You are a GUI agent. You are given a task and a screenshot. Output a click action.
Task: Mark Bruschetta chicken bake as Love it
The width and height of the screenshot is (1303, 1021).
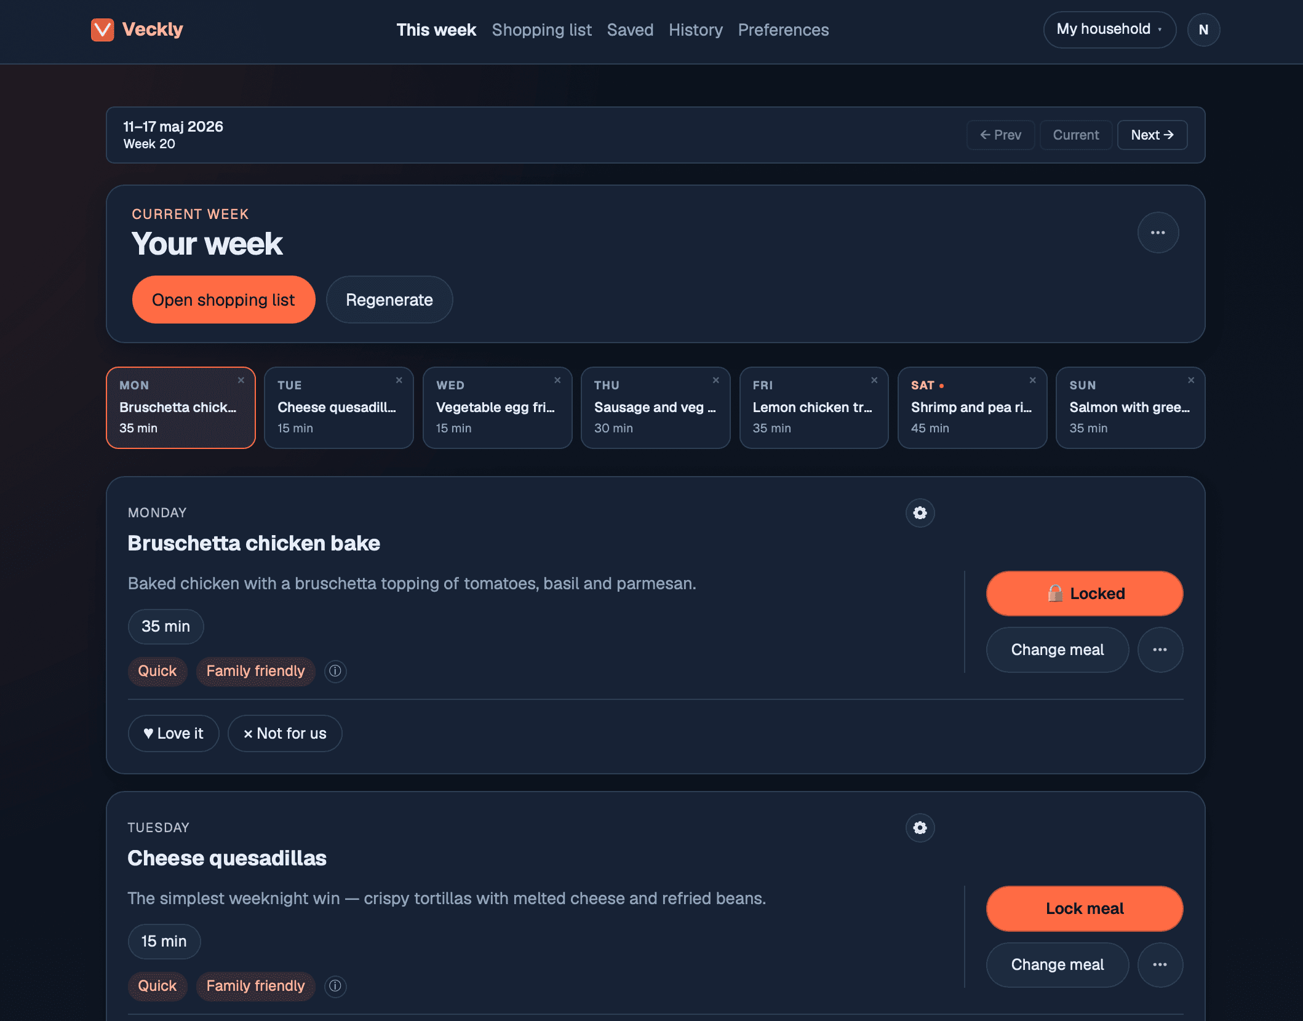click(x=173, y=733)
